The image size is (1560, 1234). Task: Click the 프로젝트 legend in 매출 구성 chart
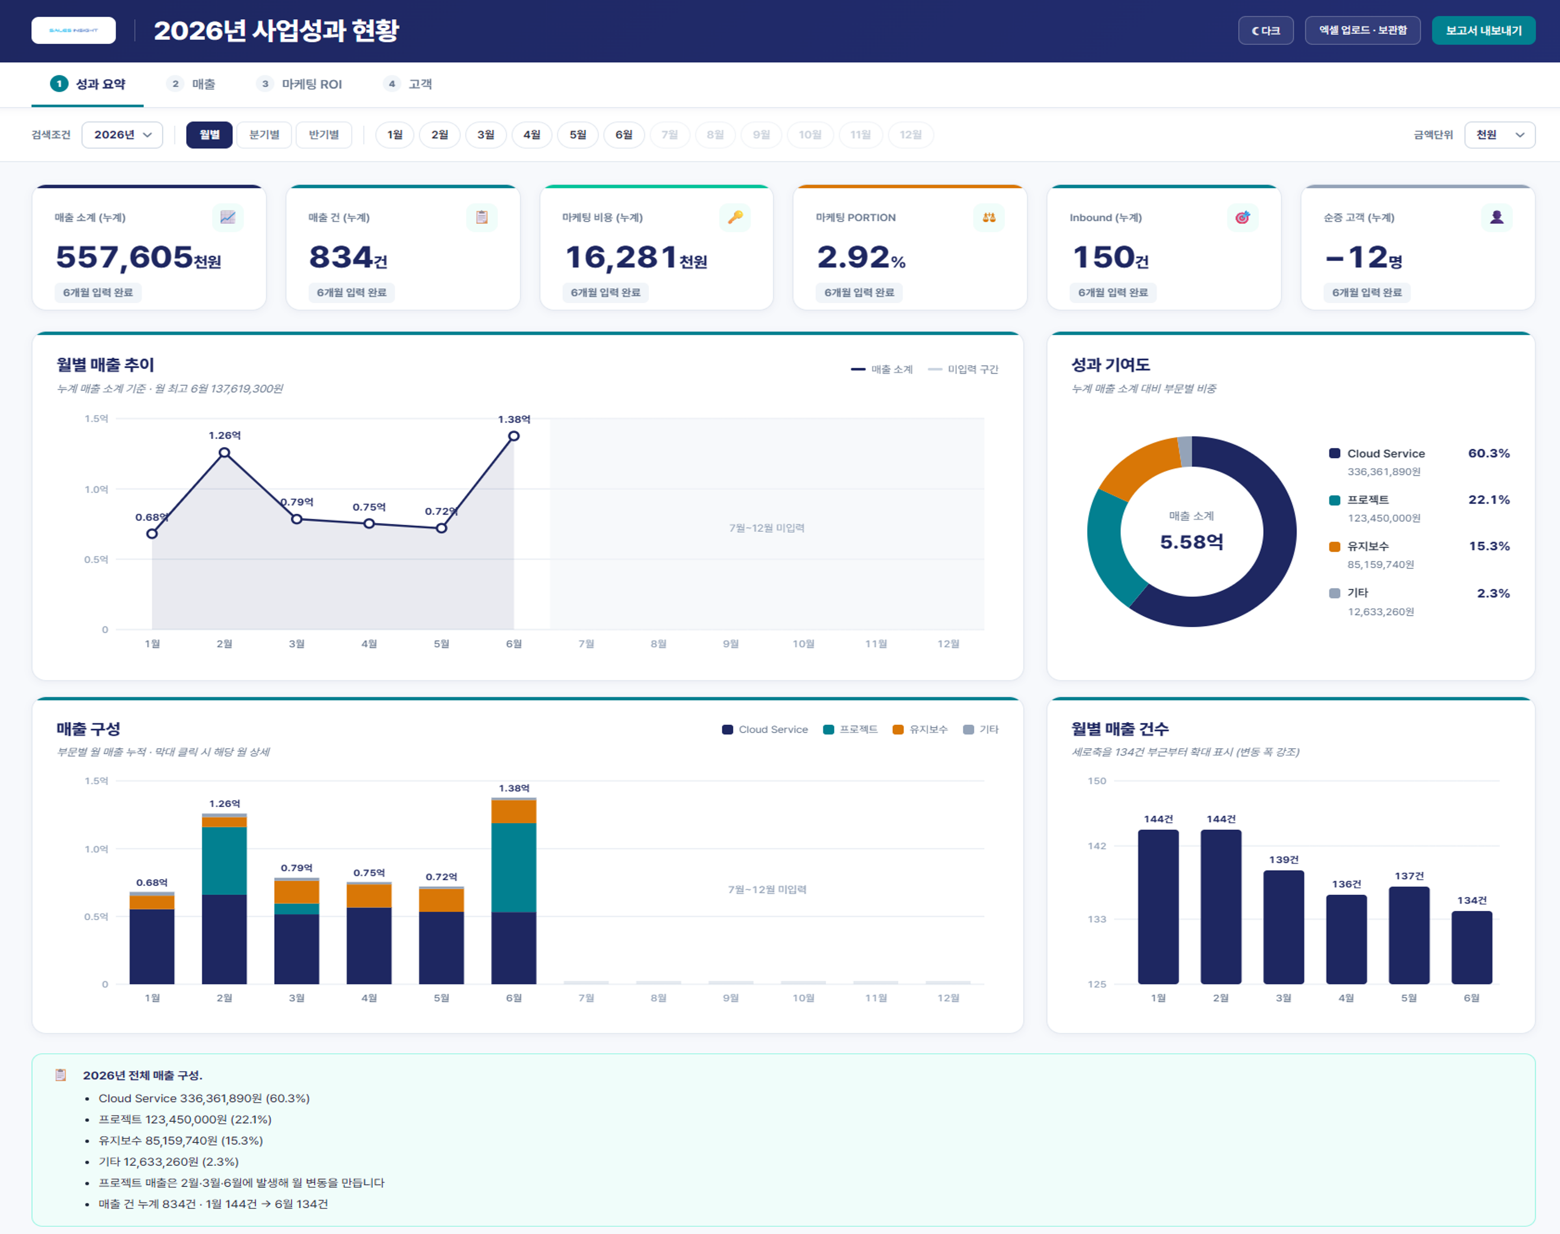coord(851,729)
